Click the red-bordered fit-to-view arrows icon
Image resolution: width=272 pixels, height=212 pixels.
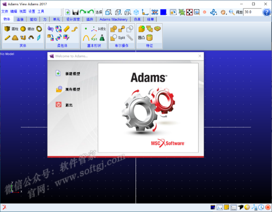coord(190,12)
